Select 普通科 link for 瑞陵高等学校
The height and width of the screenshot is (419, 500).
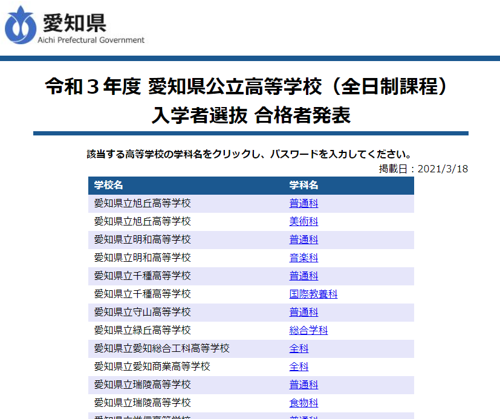click(304, 385)
